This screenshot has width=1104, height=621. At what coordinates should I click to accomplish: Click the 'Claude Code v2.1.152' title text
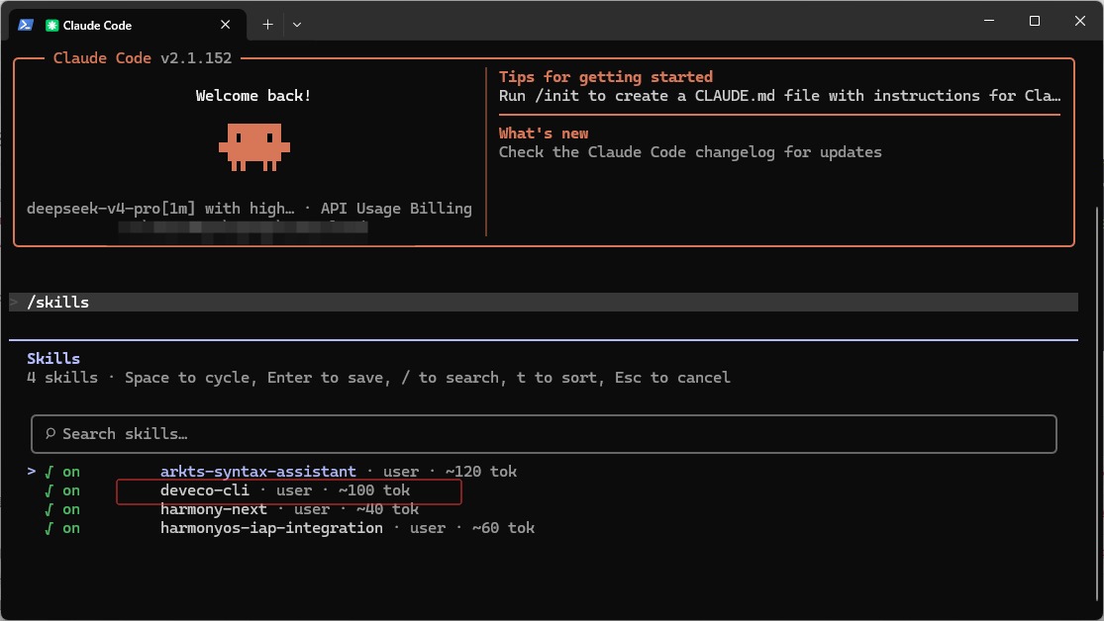point(143,58)
